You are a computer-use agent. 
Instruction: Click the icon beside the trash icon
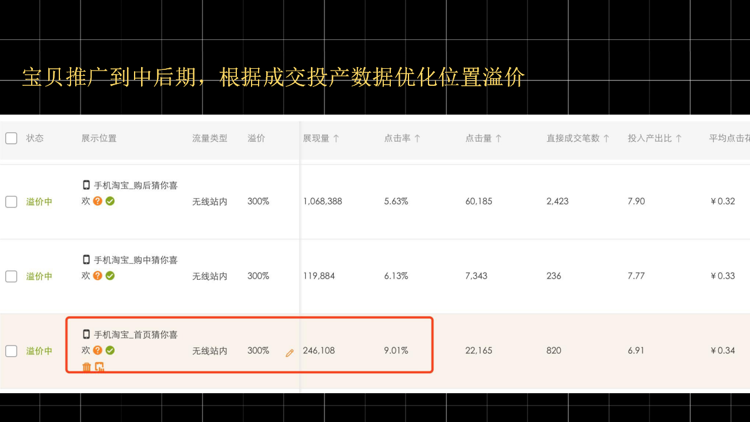coord(99,367)
